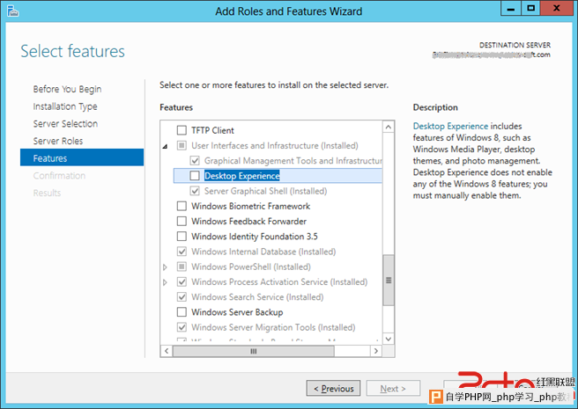The image size is (578, 409).
Task: Click the Previous button
Action: coord(333,389)
